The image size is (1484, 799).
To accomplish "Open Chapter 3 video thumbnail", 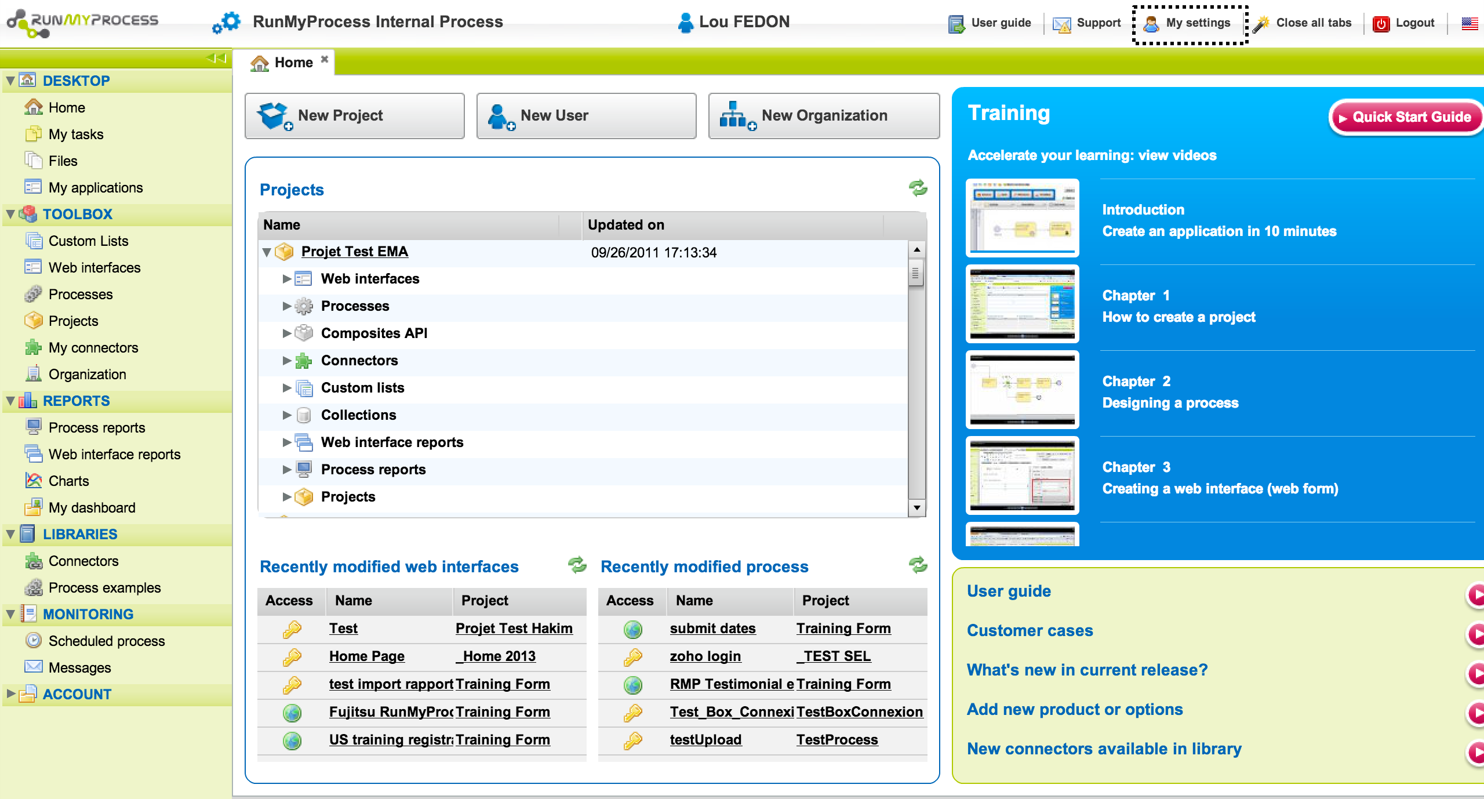I will tap(1023, 475).
